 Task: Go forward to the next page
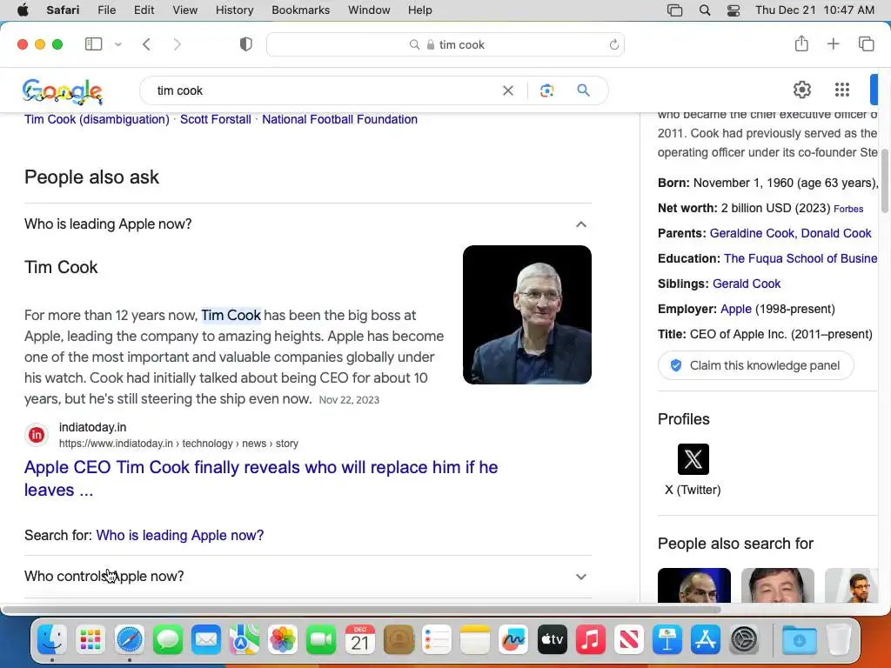coord(178,44)
